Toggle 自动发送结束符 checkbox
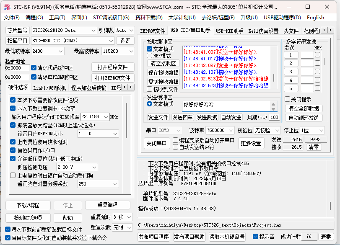 click(175, 147)
